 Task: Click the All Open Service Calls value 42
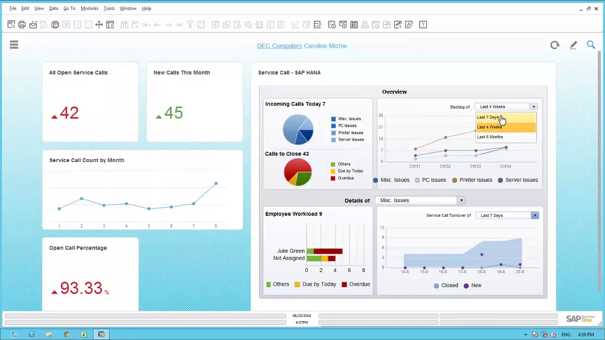click(69, 113)
